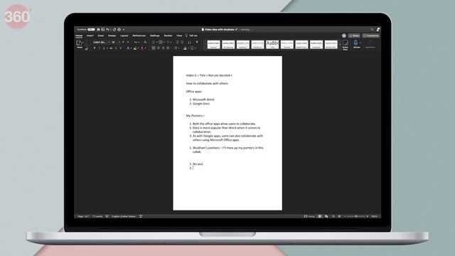
Task: Click the Comments button
Action: point(371,36)
